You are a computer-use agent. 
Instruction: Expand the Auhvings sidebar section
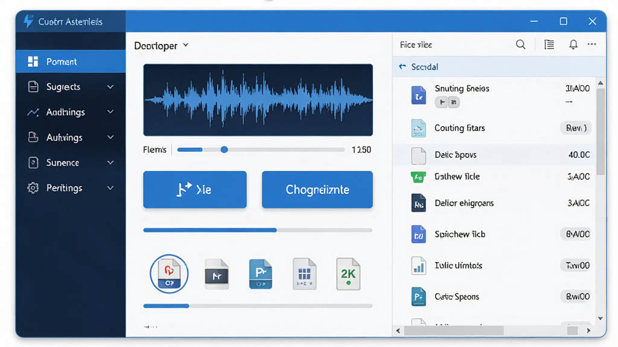coord(110,137)
